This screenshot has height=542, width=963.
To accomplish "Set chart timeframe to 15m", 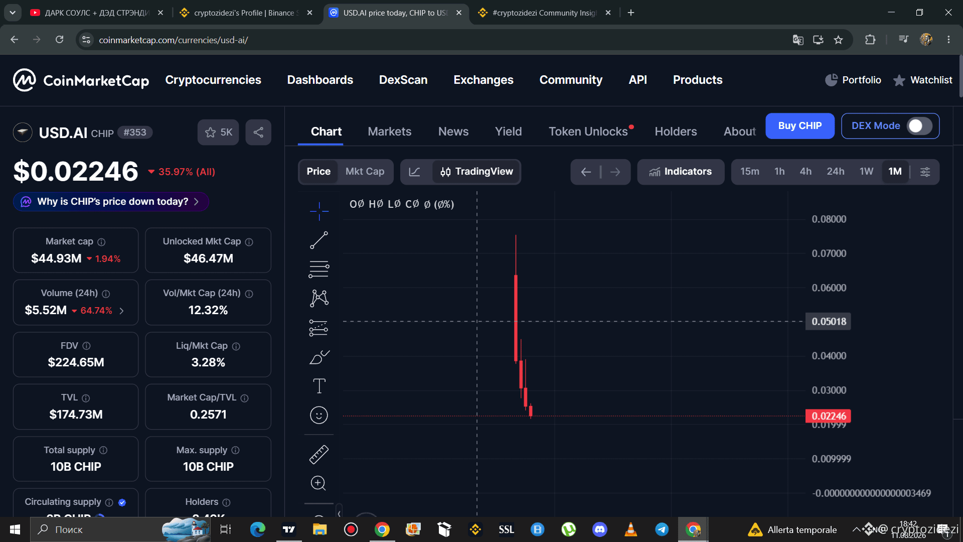I will pos(750,172).
